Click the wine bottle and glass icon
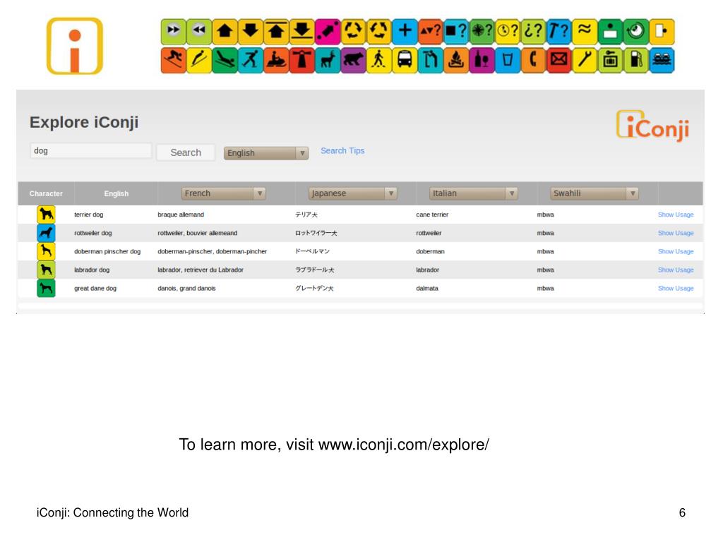Screen dimensions: 723x542 [x=482, y=60]
